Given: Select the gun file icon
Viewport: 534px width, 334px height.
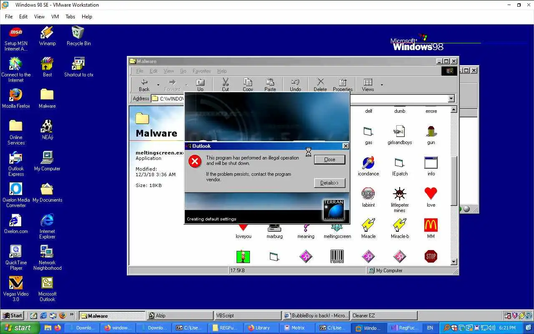Looking at the screenshot, I should [x=431, y=135].
